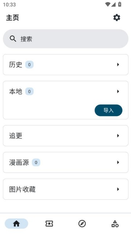Image resolution: width=131 pixels, height=234 pixels.
Task: Open the 图片收藏 card label
Action: pyautogui.click(x=22, y=189)
